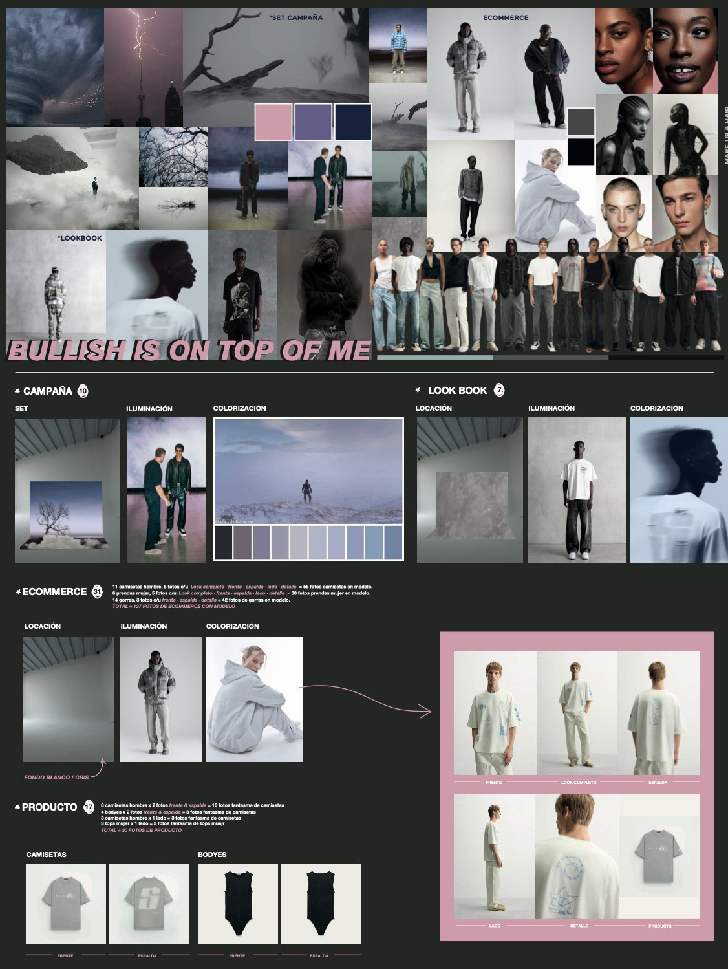
Task: Open the floating rock cloud photo
Action: pos(72,178)
